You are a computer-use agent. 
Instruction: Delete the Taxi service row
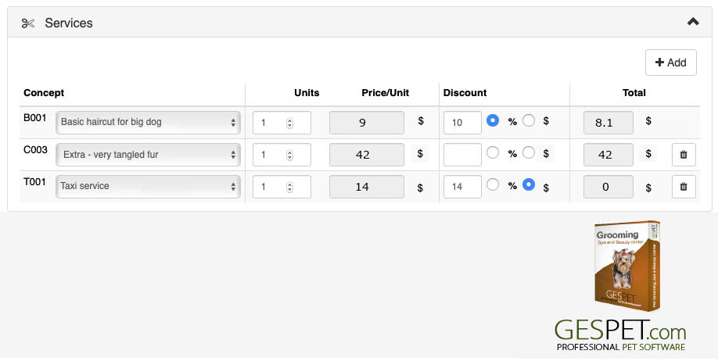click(684, 187)
